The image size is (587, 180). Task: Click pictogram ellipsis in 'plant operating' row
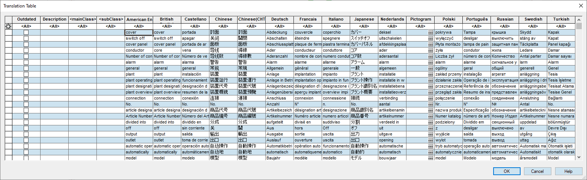pos(430,80)
